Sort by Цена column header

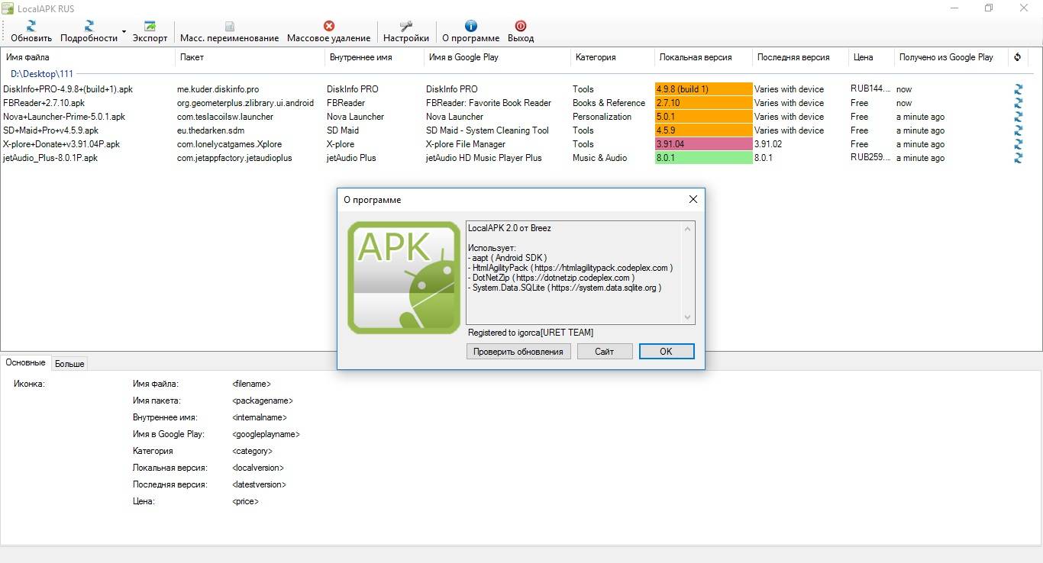pyautogui.click(x=871, y=57)
